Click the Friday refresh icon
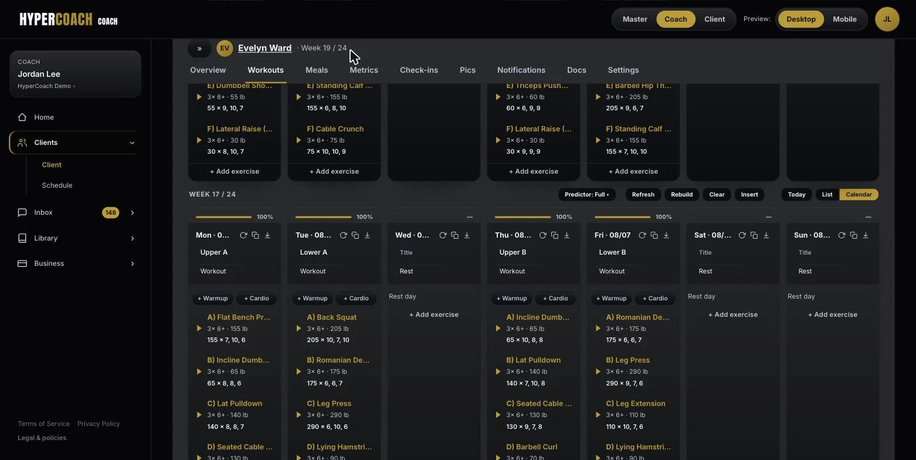Viewport: 916px width, 460px height. click(642, 235)
